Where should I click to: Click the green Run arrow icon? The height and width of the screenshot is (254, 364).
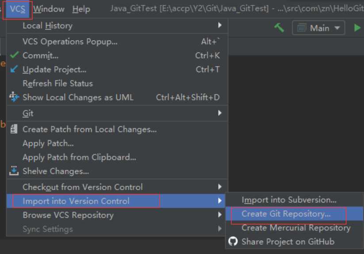[357, 27]
